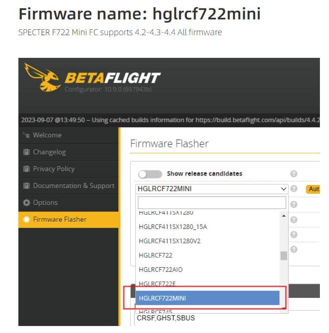Pick HGLRCF411SX1280V2 from the list

[169, 241]
